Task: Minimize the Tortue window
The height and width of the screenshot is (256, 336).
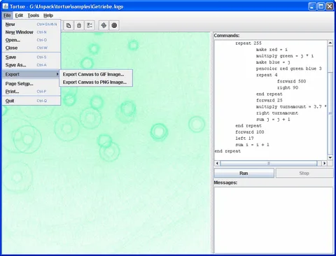Action: coord(312,6)
